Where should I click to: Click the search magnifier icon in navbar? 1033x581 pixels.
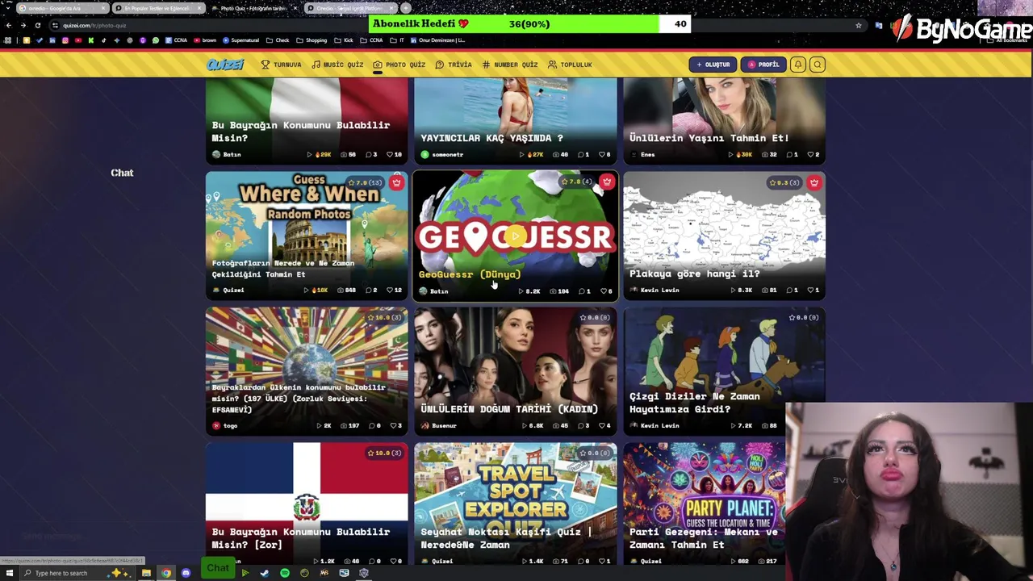click(x=818, y=65)
